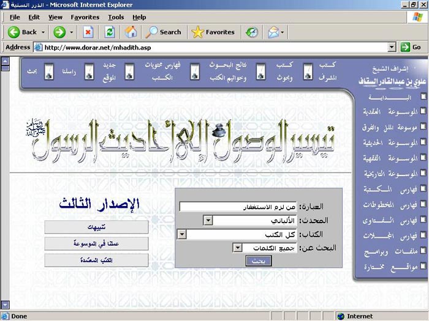Go to the Home page icon
The width and height of the screenshot is (429, 321).
131,32
